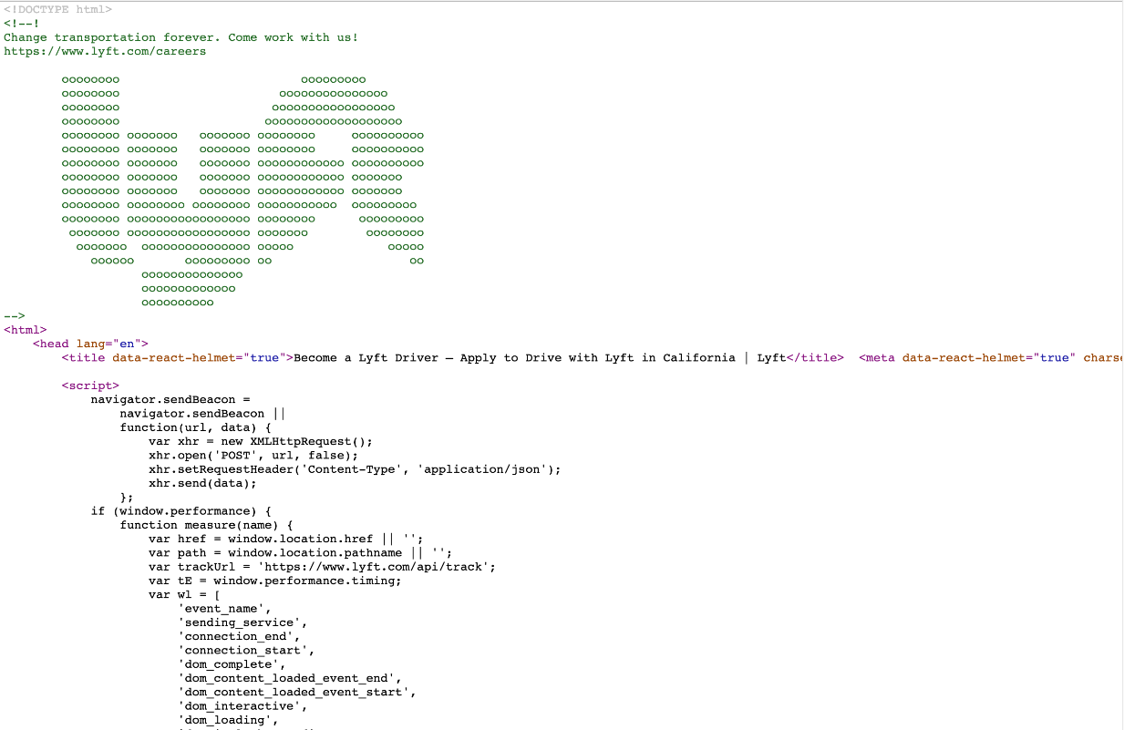The height and width of the screenshot is (730, 1124).
Task: Click the opening <html> tag
Action: click(26, 330)
